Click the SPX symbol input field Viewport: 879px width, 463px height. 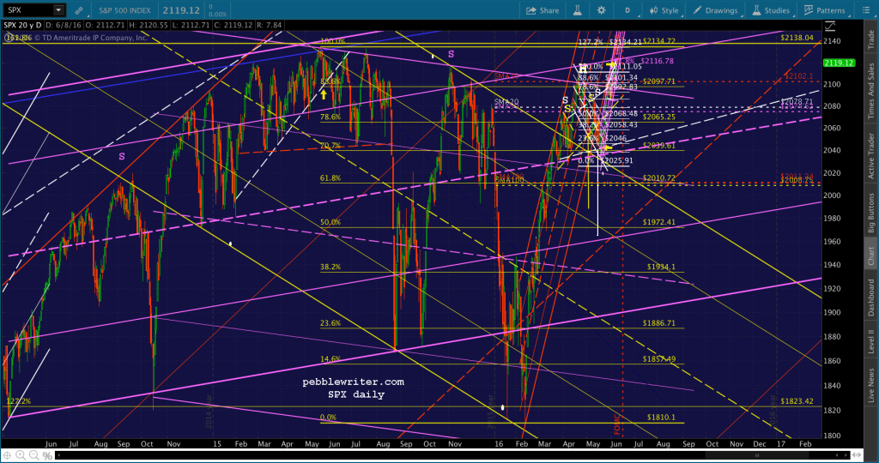pyautogui.click(x=28, y=10)
